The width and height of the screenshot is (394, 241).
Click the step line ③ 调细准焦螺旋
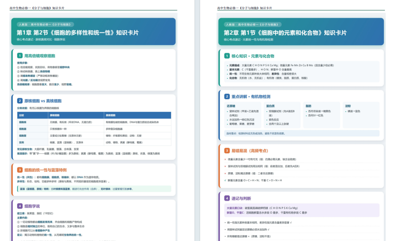pos(38,76)
